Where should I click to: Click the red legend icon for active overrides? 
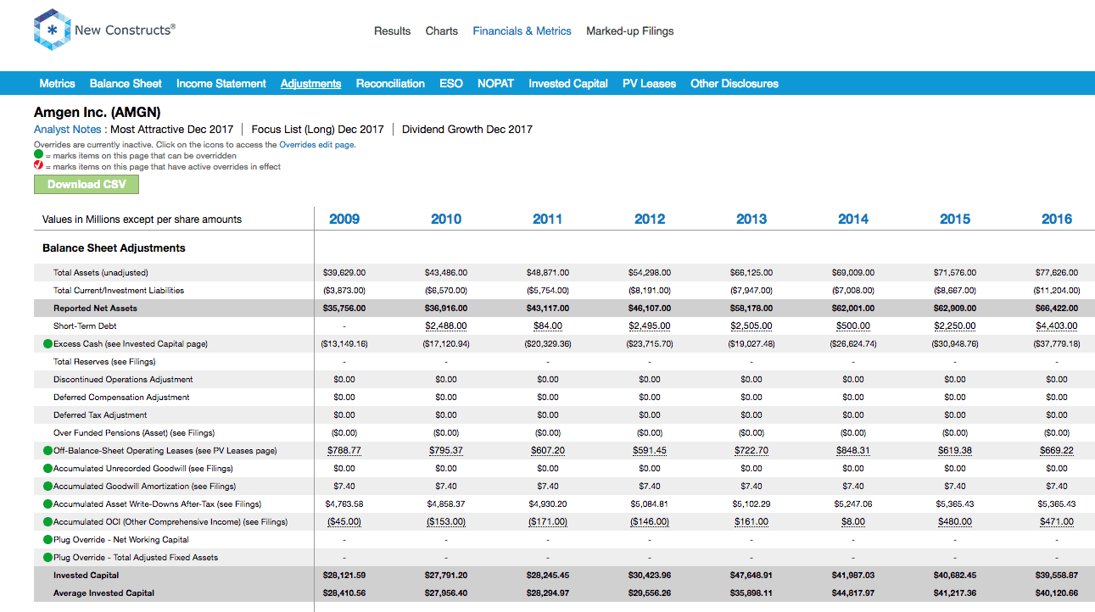click(38, 167)
